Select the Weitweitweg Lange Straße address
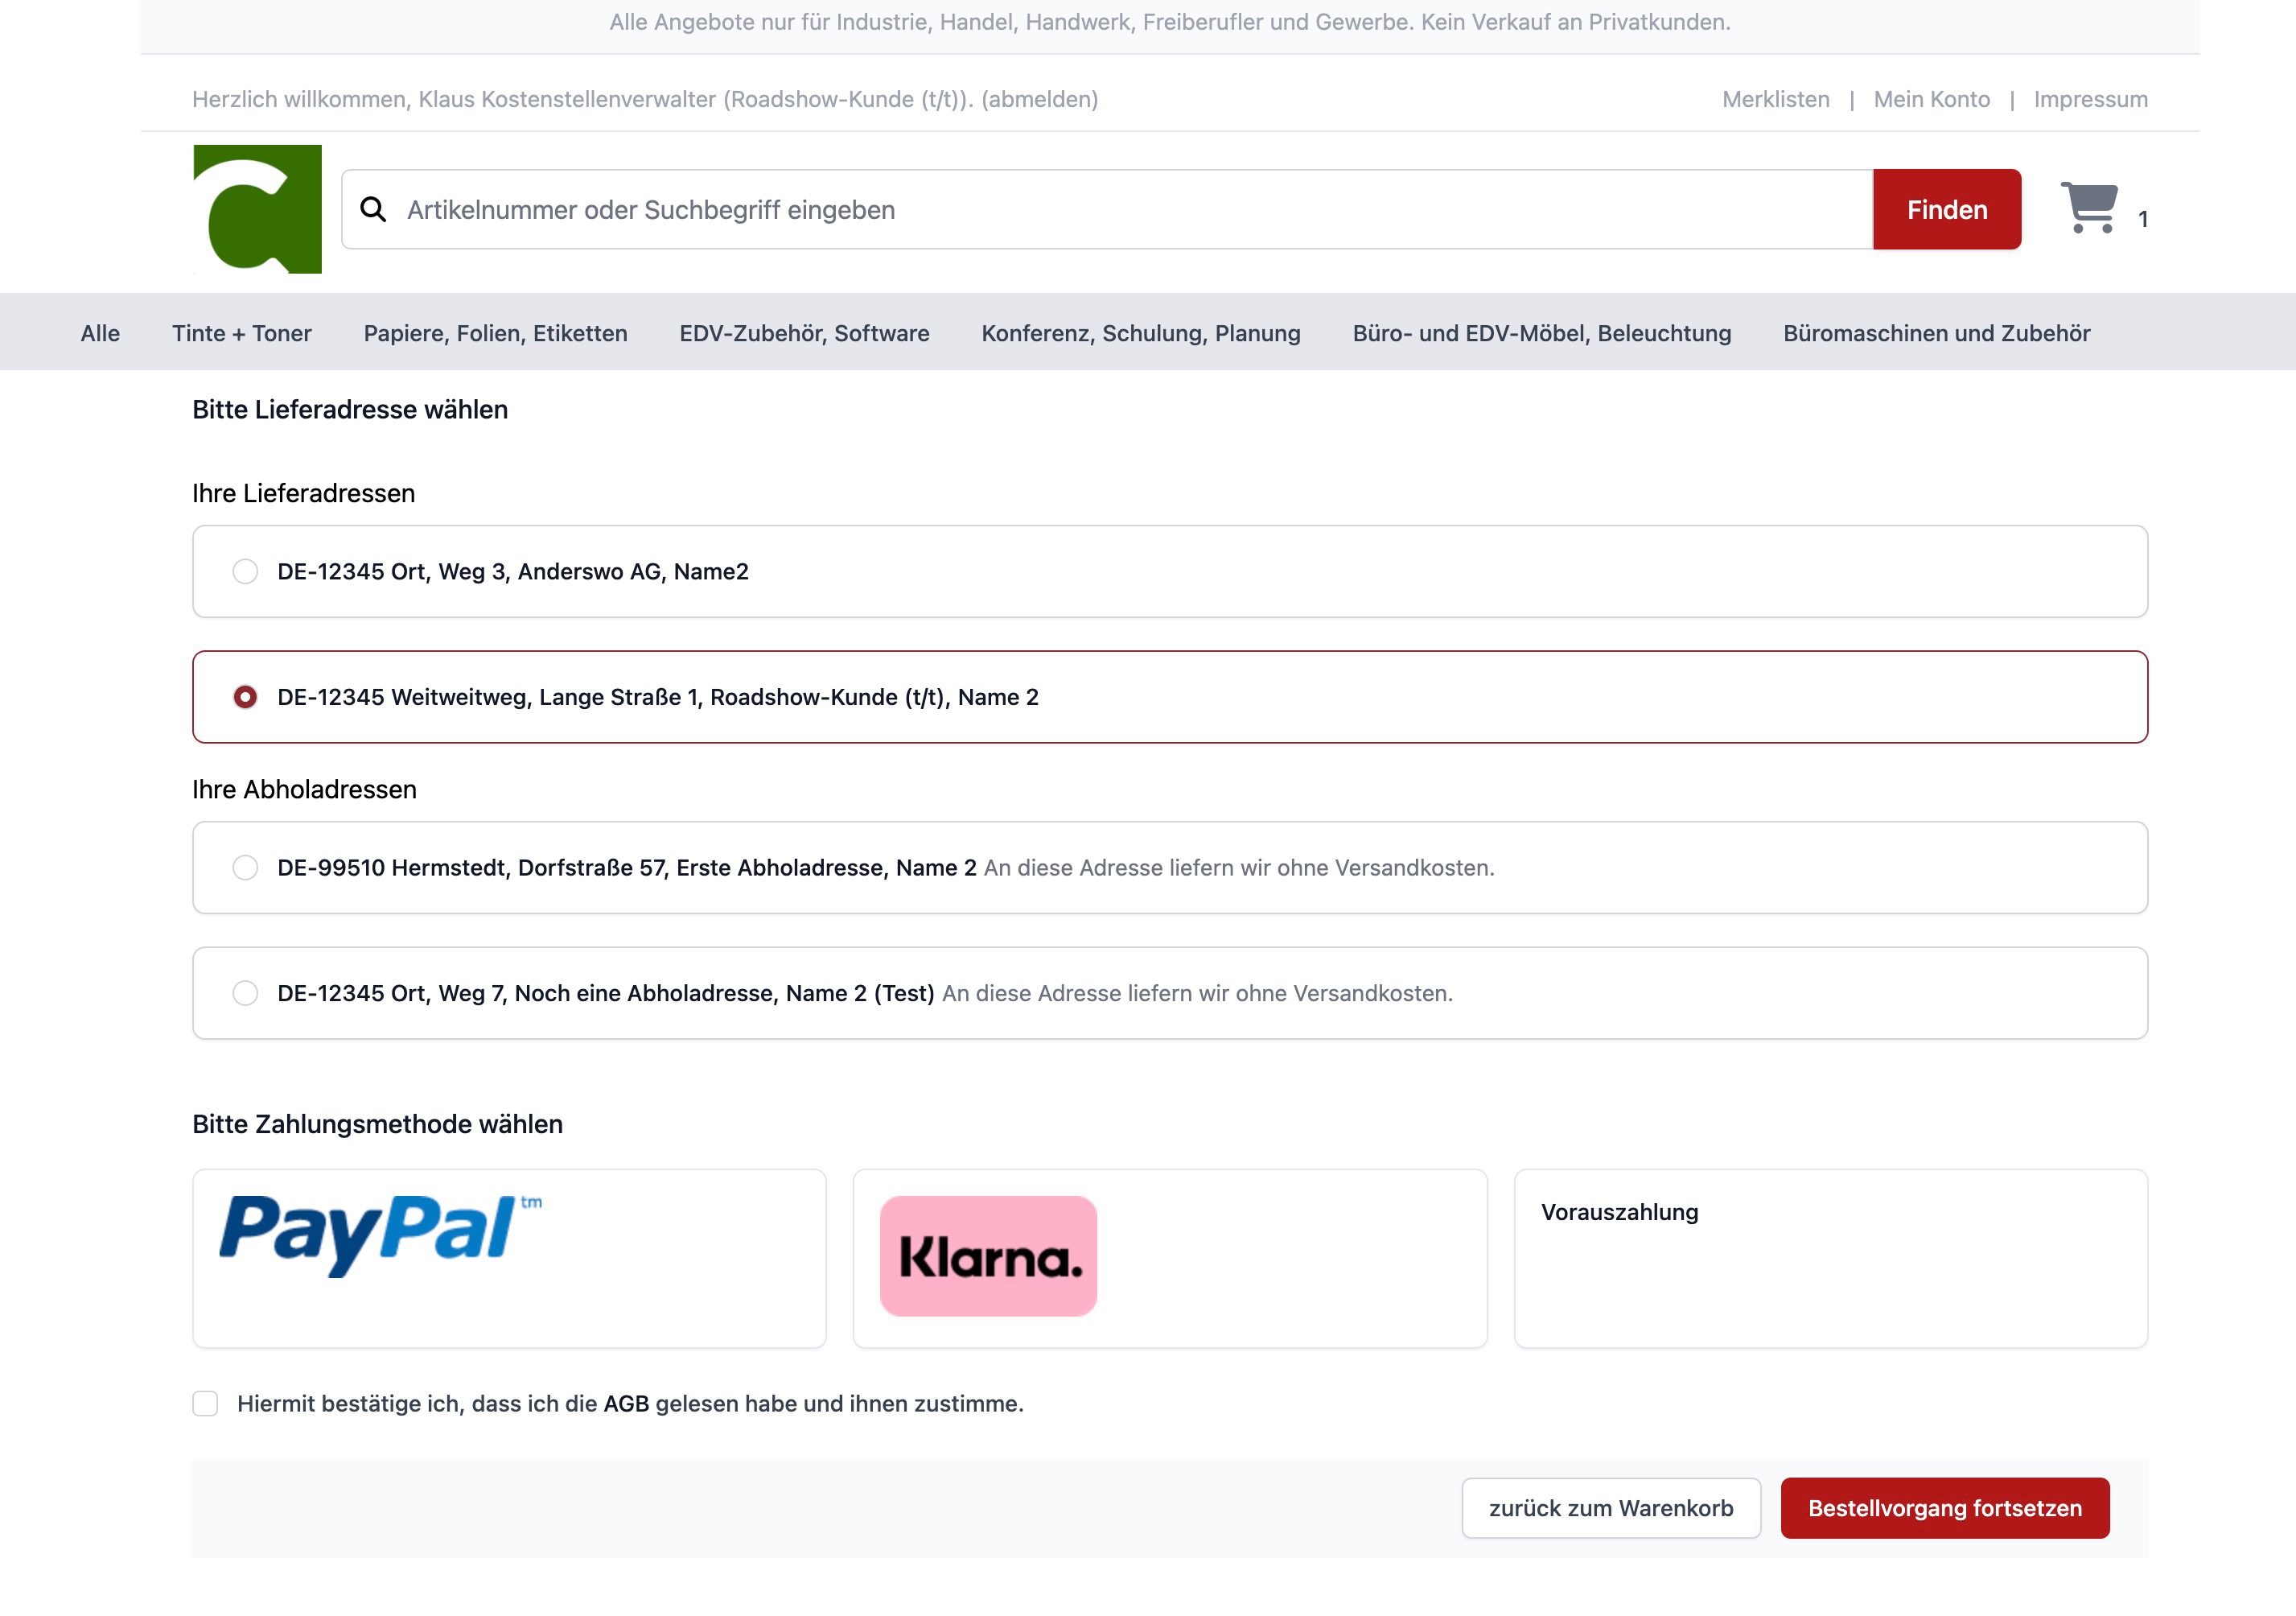Screen dimensions: 2296x1616 point(245,696)
